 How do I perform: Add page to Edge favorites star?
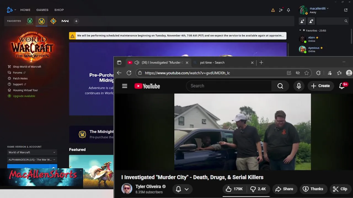click(307, 73)
